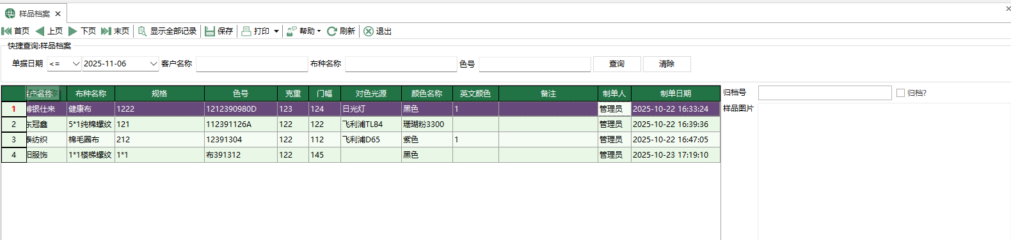Click the 查询 button
1011x240 pixels.
[x=617, y=64]
